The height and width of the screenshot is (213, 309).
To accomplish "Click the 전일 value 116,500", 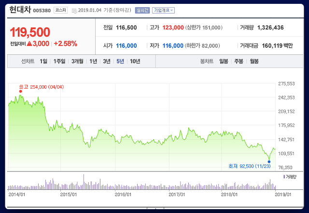I will (126, 27).
